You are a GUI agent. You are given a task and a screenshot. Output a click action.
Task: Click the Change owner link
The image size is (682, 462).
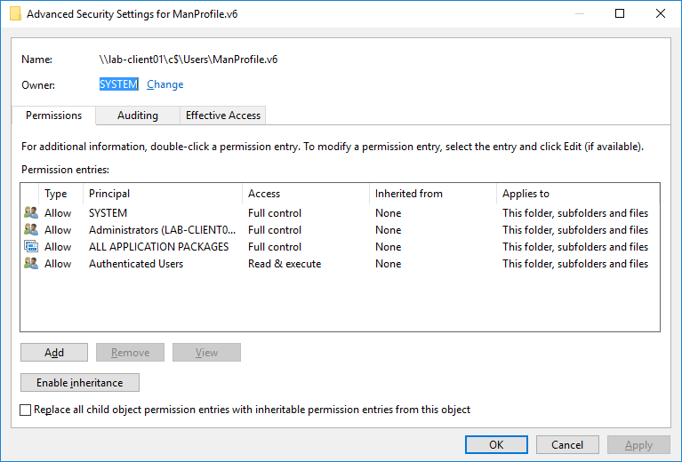pos(164,84)
